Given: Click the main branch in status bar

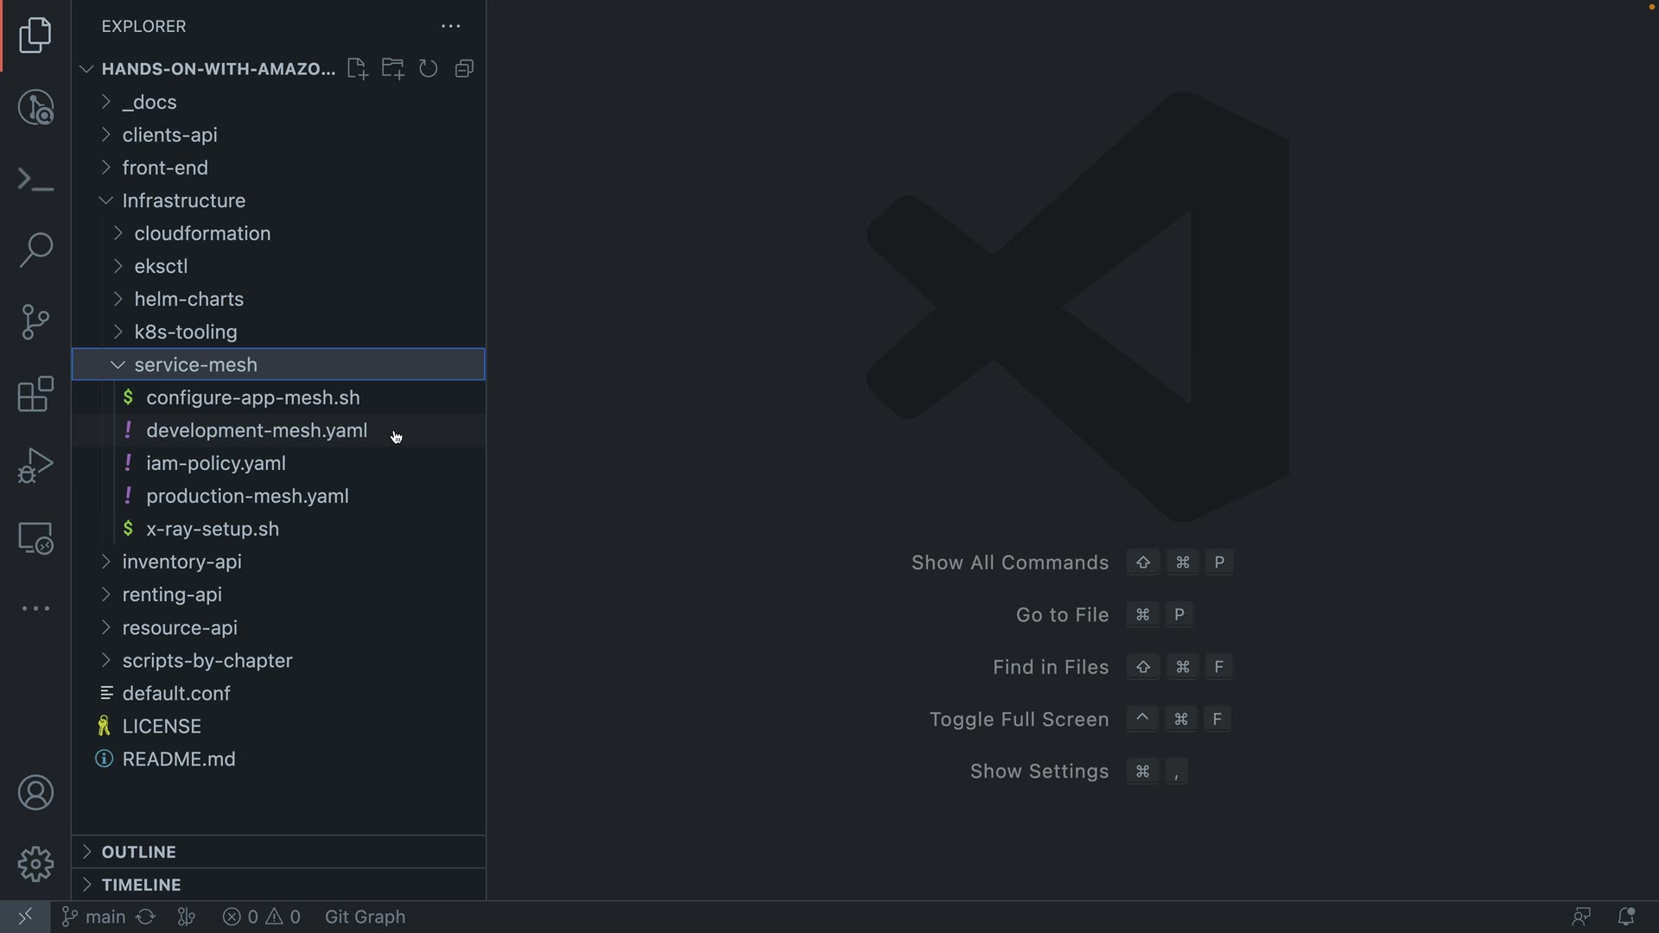Looking at the screenshot, I should coord(95,917).
